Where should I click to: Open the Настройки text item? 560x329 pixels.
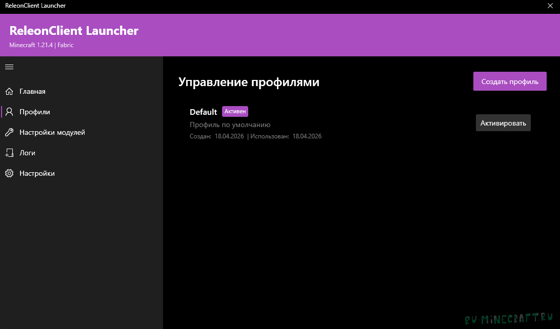[37, 173]
